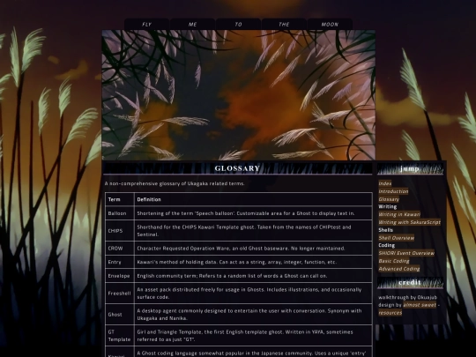Open the TO navigation tab
The width and height of the screenshot is (476, 357).
point(238,25)
